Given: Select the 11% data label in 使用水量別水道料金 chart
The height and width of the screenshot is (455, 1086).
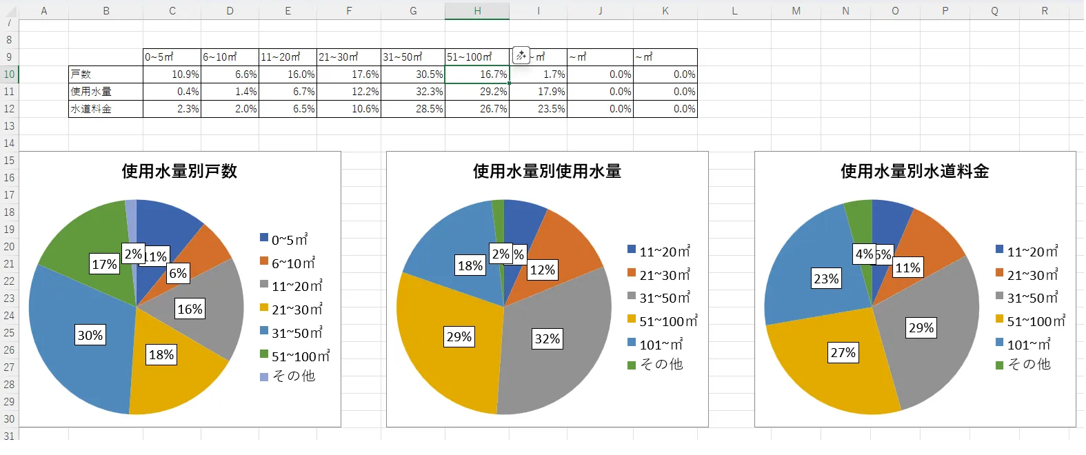Looking at the screenshot, I should tap(908, 267).
